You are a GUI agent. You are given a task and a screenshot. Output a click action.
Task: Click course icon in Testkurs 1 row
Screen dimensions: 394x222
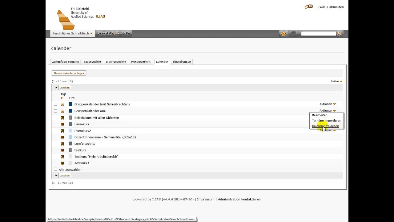point(62,163)
